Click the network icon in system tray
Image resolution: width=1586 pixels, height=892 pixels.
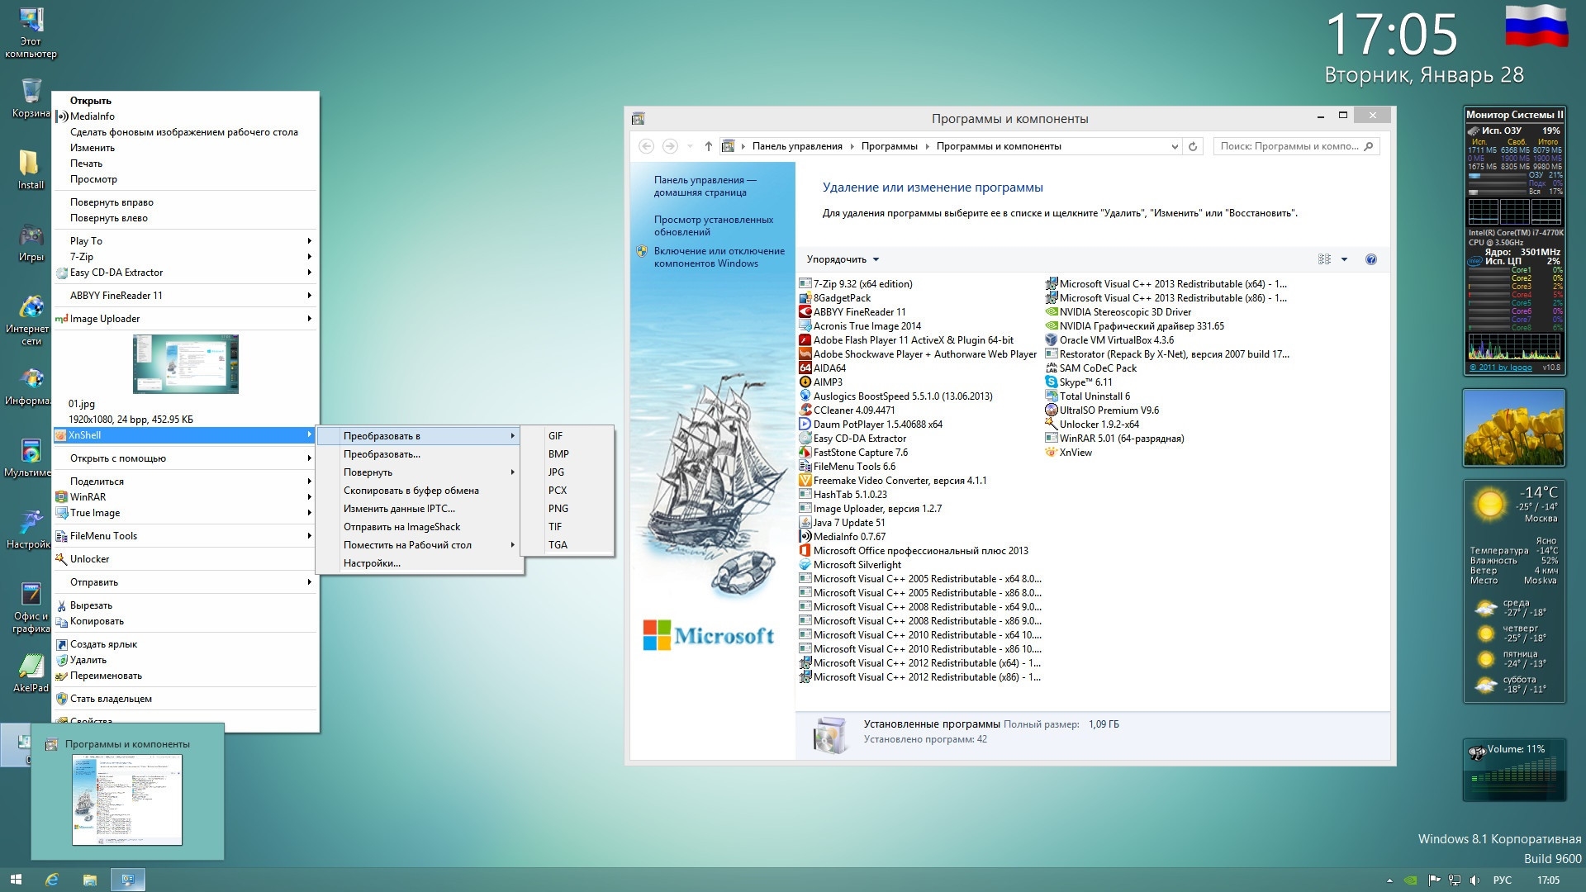pyautogui.click(x=1455, y=880)
